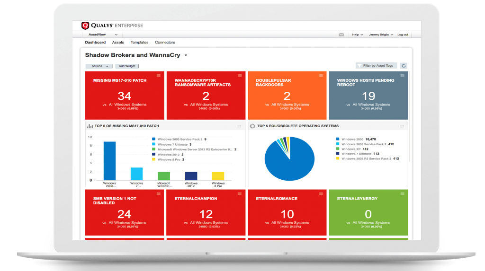
Task: Open the Actions dropdown
Action: pyautogui.click(x=99, y=66)
